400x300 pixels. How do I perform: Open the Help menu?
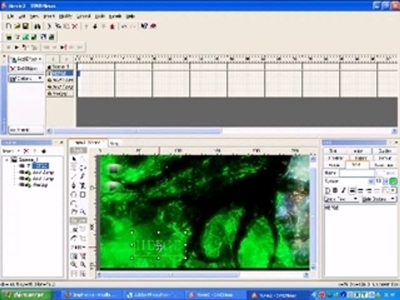130,16
